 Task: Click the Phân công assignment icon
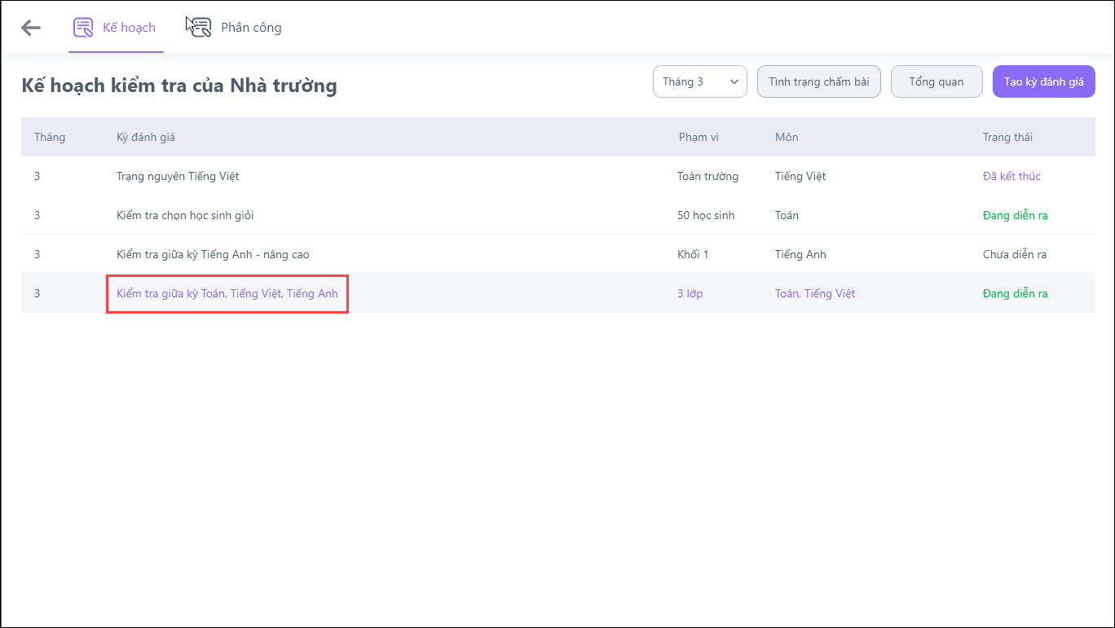point(199,28)
